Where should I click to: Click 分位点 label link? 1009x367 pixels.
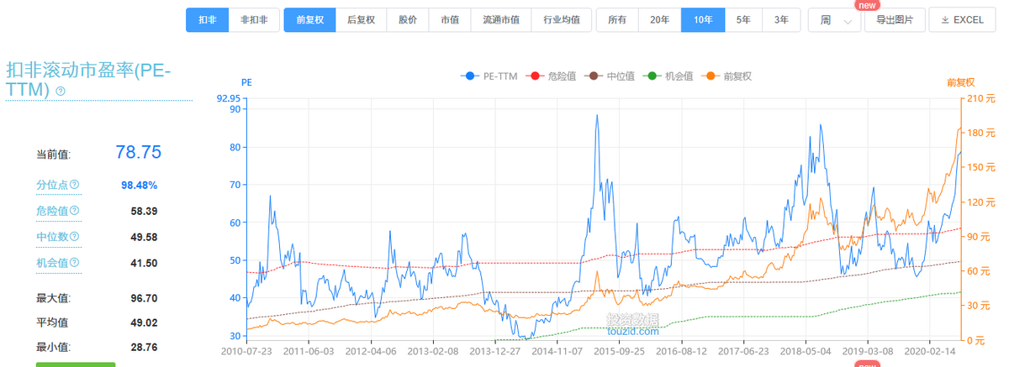[51, 185]
